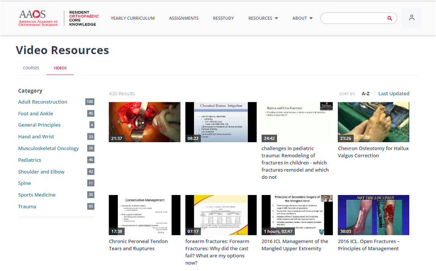436x271 pixels.
Task: Go to the Assignments page
Action: pos(184,18)
